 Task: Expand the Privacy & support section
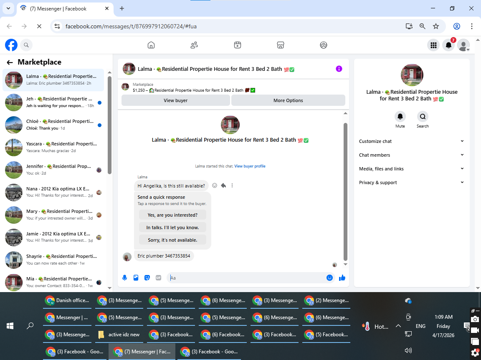coord(411,182)
